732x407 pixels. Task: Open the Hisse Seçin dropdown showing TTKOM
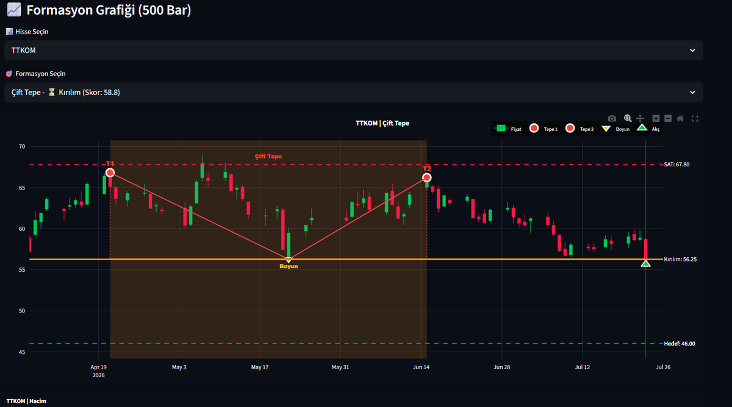353,51
